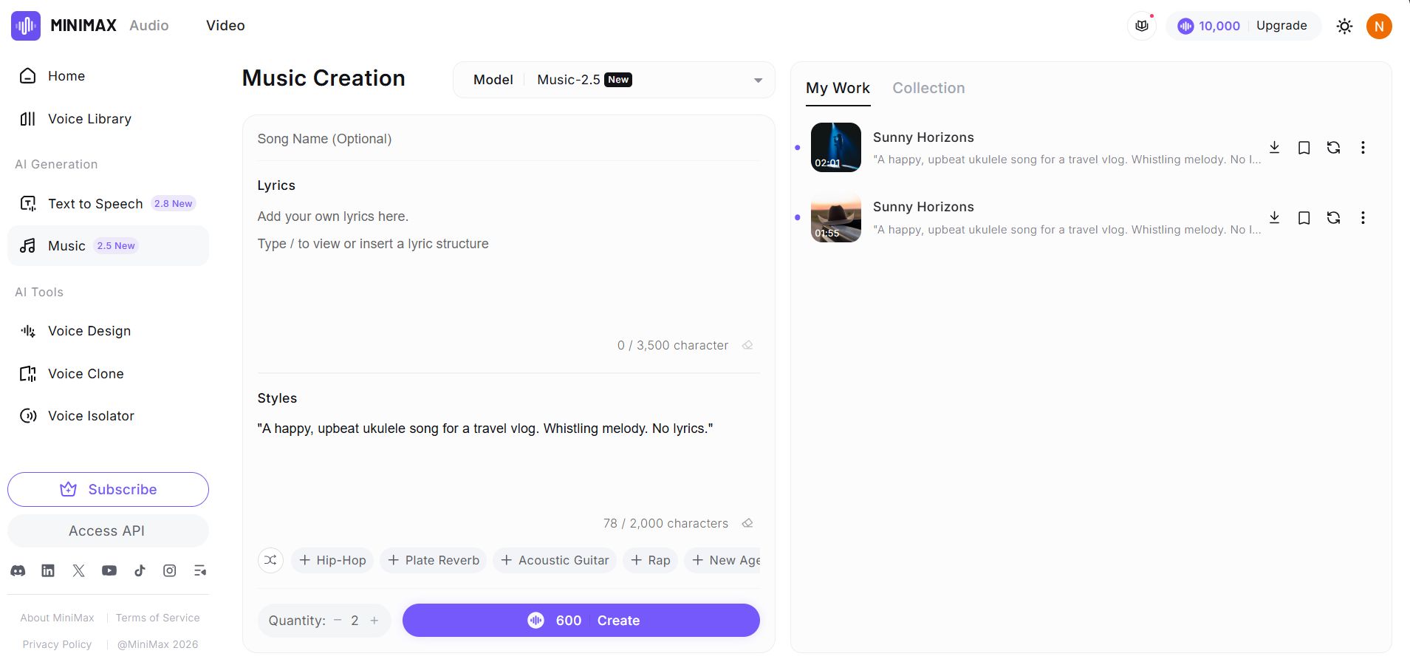Open the Instagram social icon
The image size is (1410, 662).
pyautogui.click(x=170, y=570)
